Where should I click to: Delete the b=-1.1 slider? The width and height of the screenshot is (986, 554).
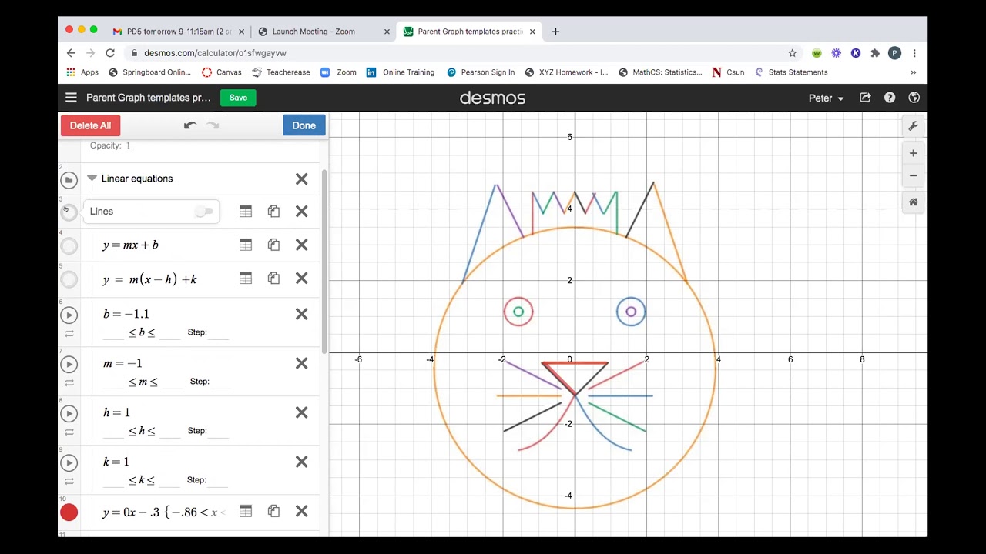click(x=302, y=314)
